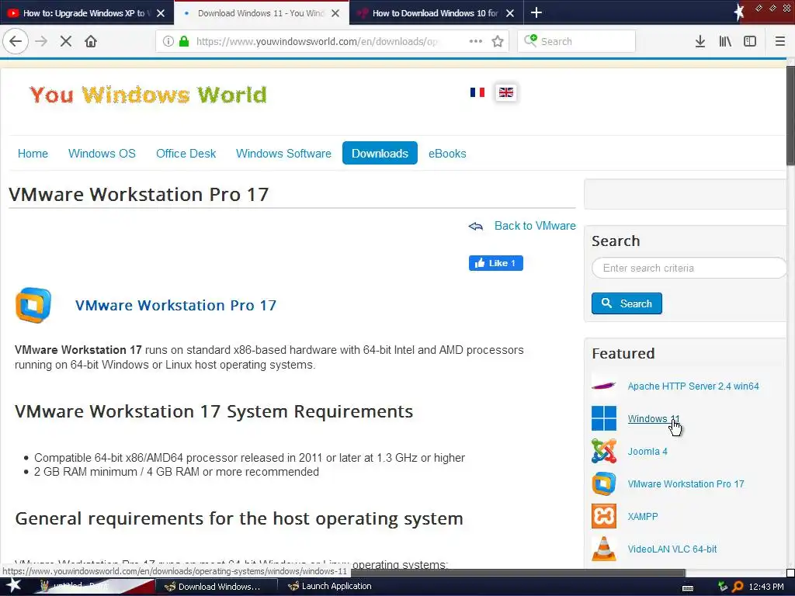Switch to Download Windows taskbar window
Screen dimensions: 795x596
tap(216, 587)
